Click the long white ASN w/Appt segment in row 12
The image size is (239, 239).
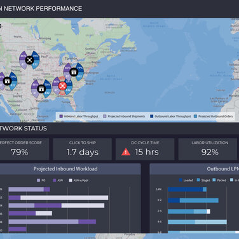coord(64,198)
